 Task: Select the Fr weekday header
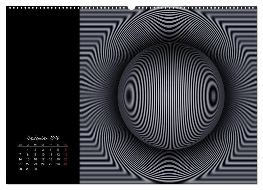pyautogui.click(x=51, y=145)
